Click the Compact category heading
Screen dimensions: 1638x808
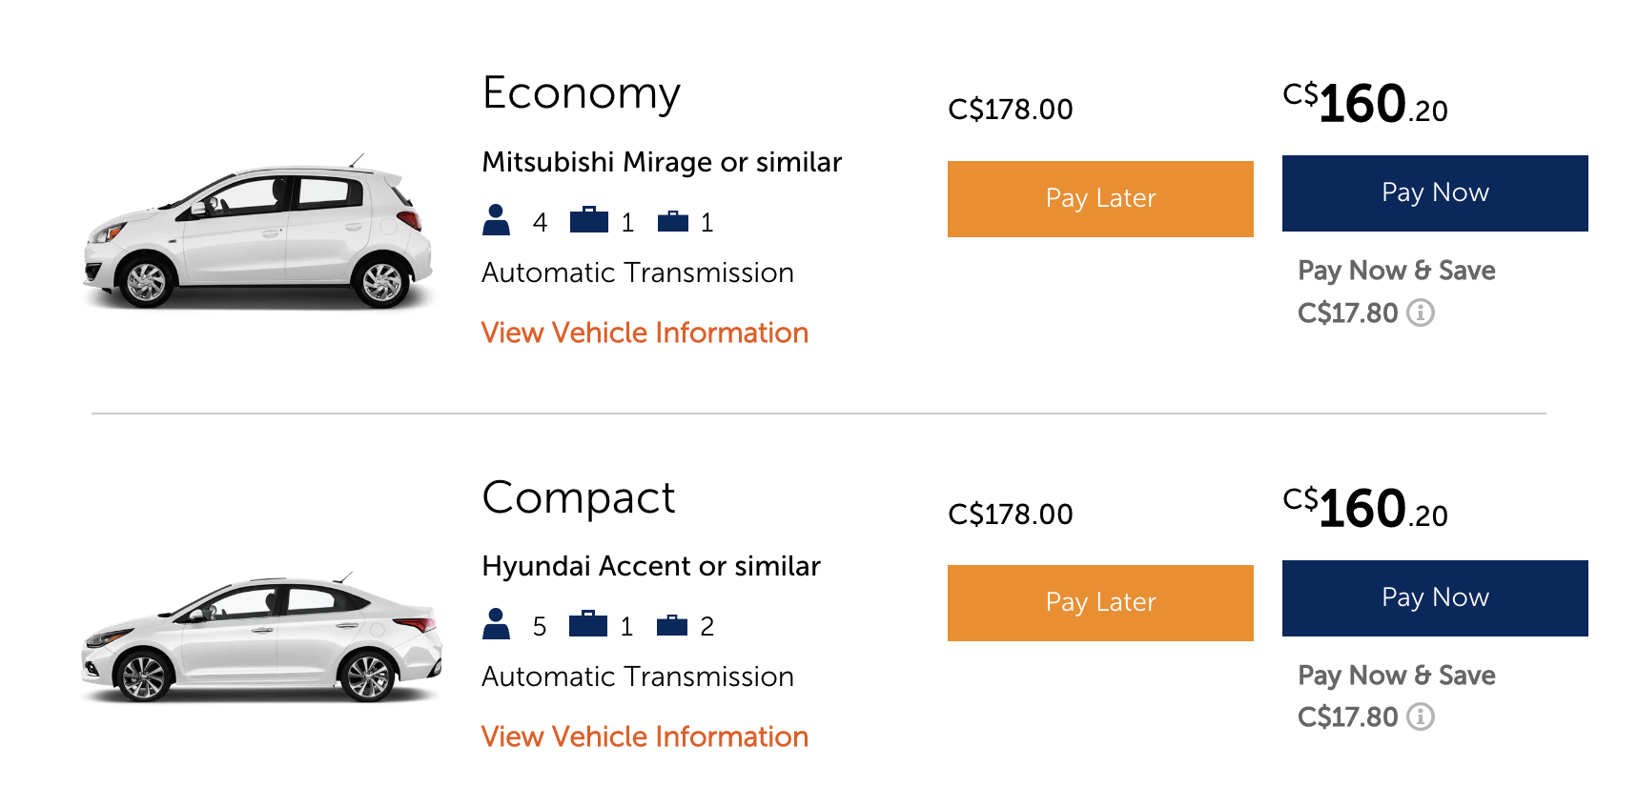coord(579,497)
